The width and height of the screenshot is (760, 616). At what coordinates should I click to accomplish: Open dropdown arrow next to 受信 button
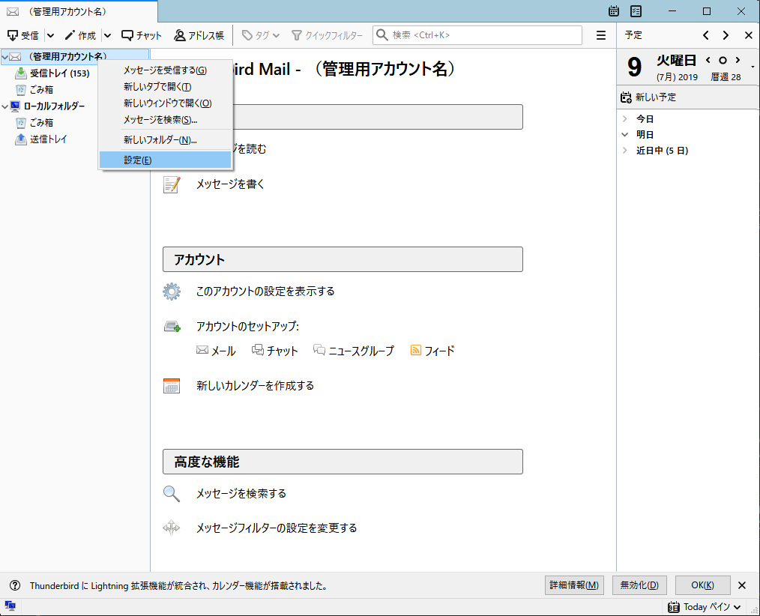pos(50,35)
